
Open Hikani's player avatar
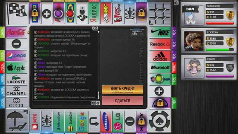[194, 67]
